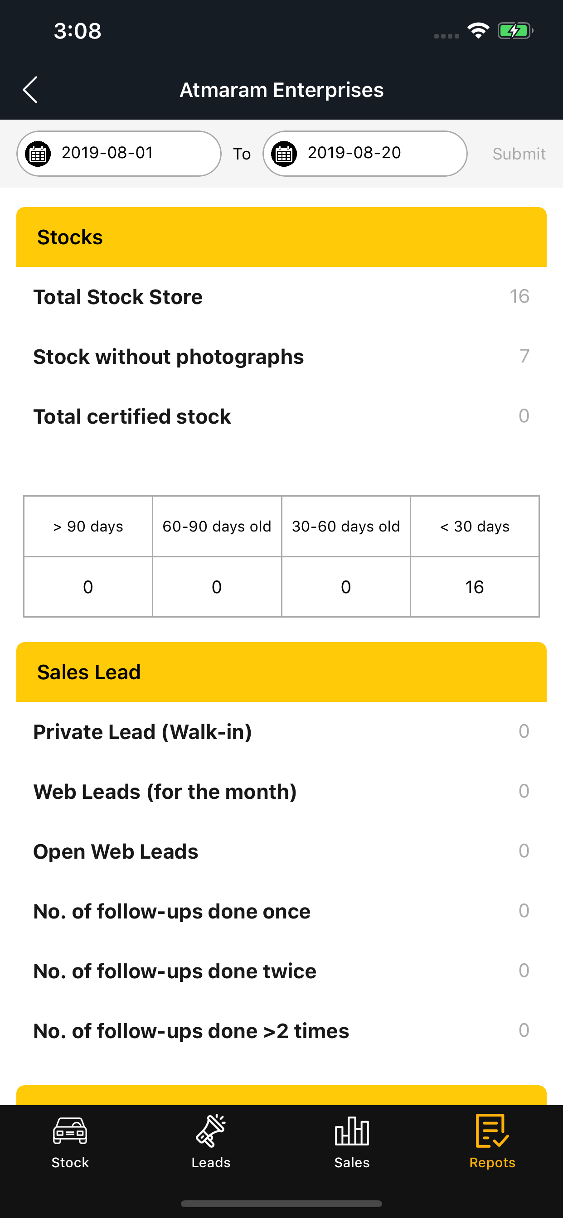The width and height of the screenshot is (563, 1218).
Task: Tap the battery charging icon
Action: 515,31
